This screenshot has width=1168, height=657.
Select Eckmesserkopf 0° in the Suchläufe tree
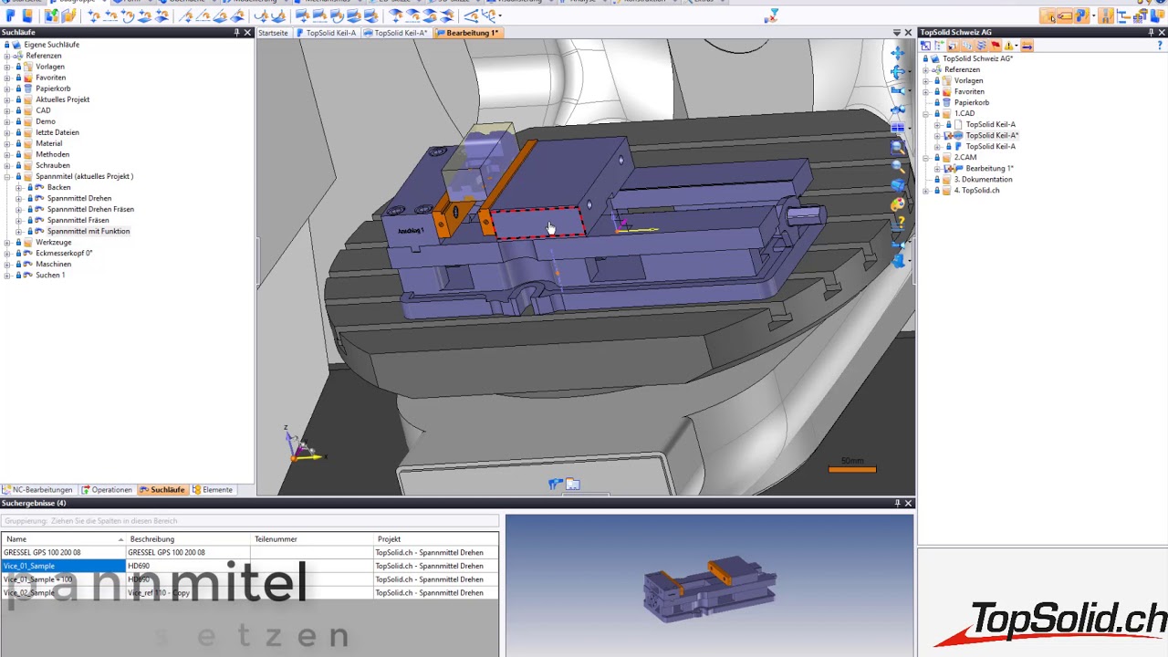[x=64, y=253]
